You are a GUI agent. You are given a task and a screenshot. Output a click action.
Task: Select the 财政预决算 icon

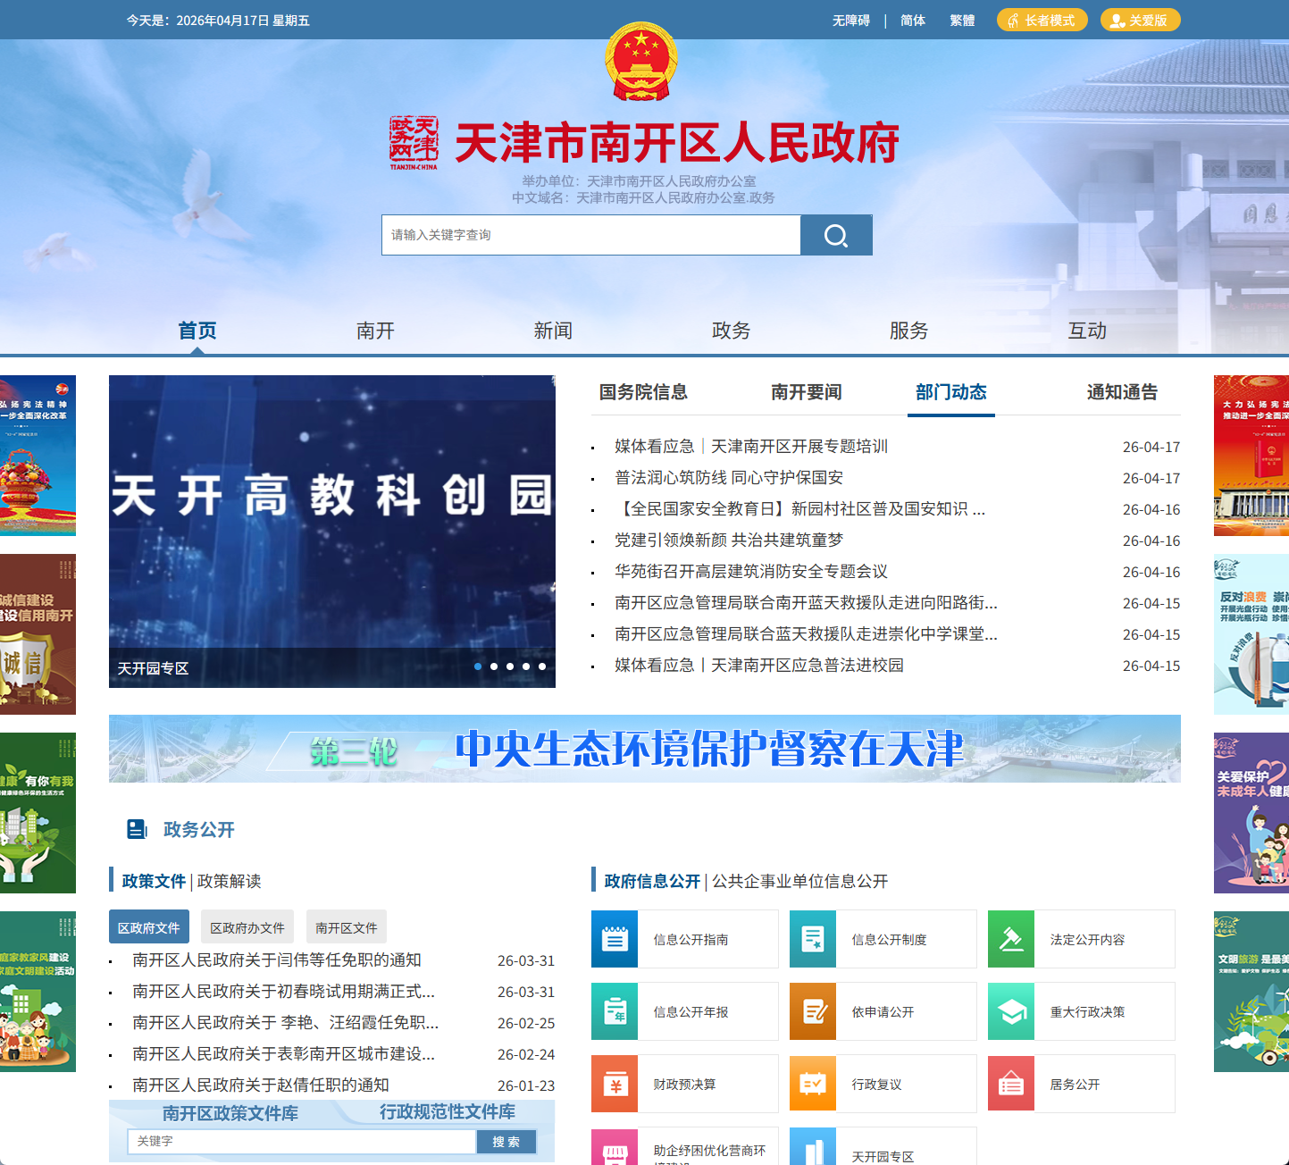[x=614, y=1084]
